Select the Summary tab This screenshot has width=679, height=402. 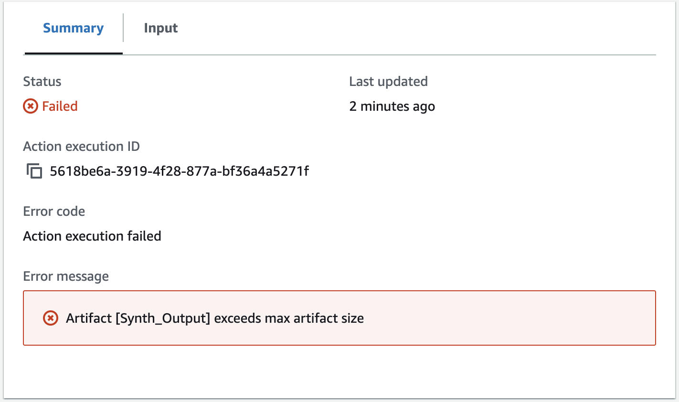[73, 28]
